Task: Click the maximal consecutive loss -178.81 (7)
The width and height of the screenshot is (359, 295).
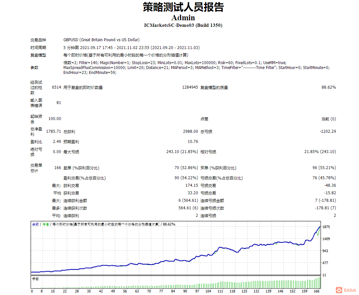Action: click(x=326, y=208)
